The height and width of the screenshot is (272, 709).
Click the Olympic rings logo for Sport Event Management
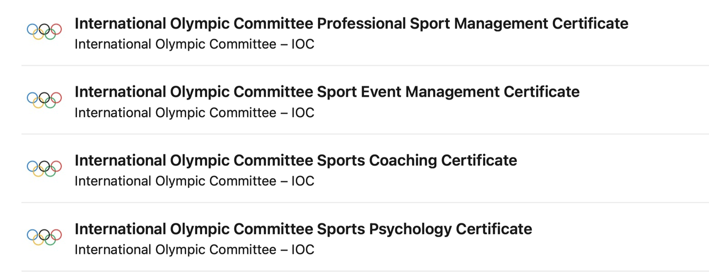[x=44, y=100]
